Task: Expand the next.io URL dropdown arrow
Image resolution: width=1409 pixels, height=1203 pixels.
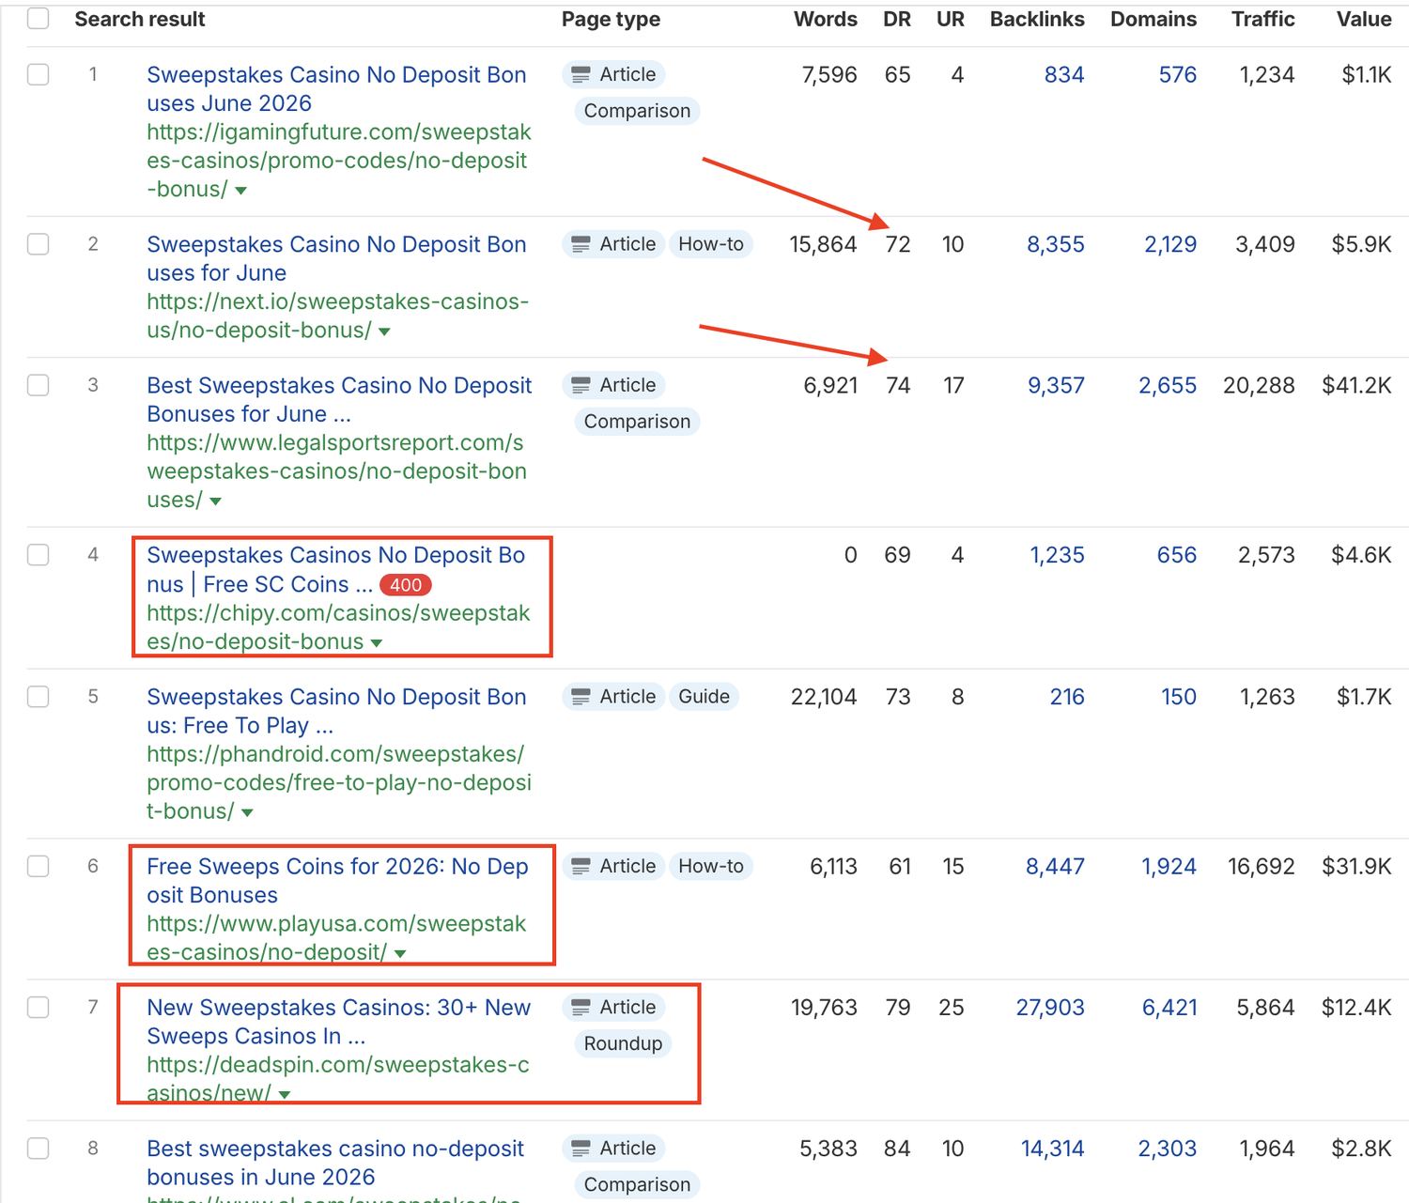Action: click(x=384, y=332)
